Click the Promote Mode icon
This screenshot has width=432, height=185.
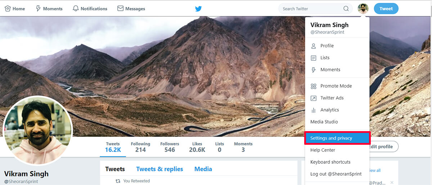[314, 86]
